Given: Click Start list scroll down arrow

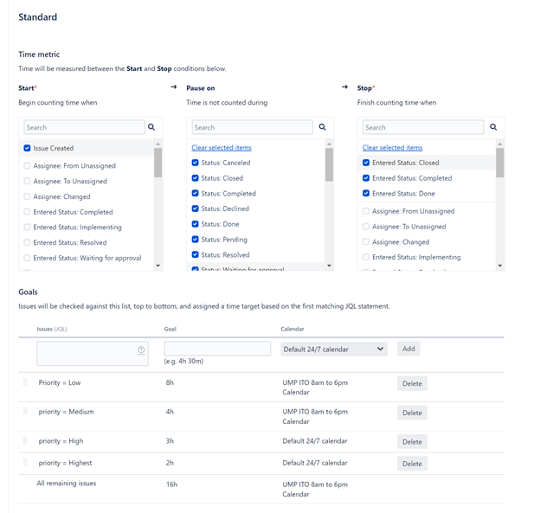Looking at the screenshot, I should tap(158, 266).
